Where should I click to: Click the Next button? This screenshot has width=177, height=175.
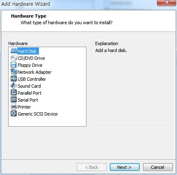coord(125,167)
